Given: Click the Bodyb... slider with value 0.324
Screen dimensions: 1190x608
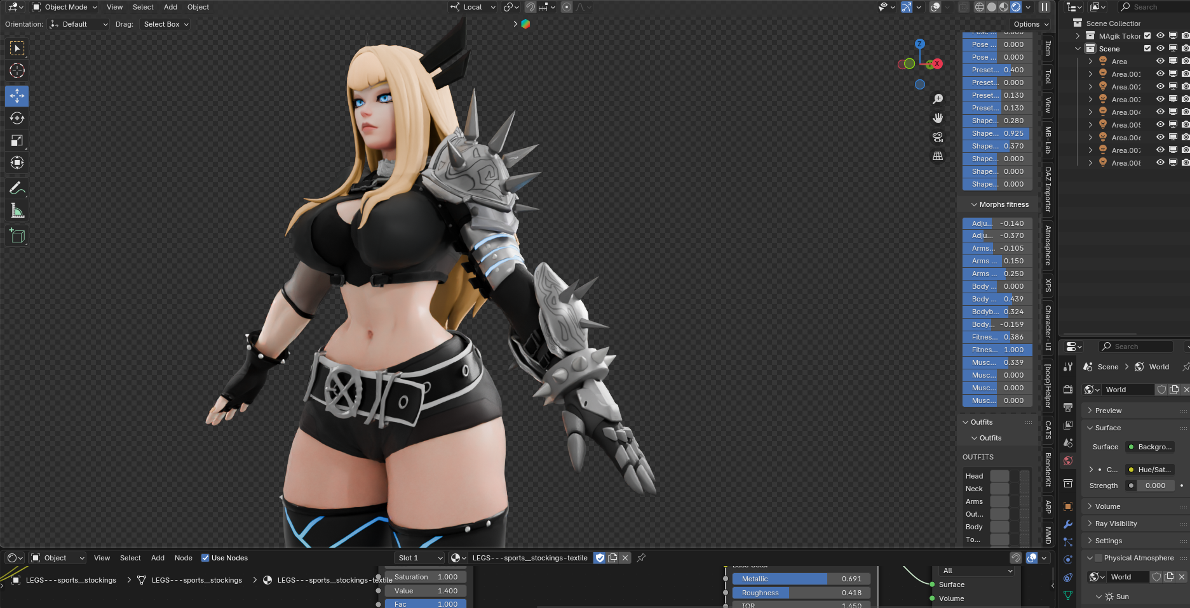Looking at the screenshot, I should point(997,312).
